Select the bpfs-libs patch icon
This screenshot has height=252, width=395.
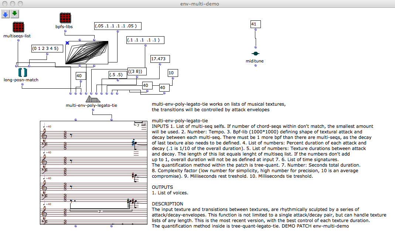click(65, 18)
